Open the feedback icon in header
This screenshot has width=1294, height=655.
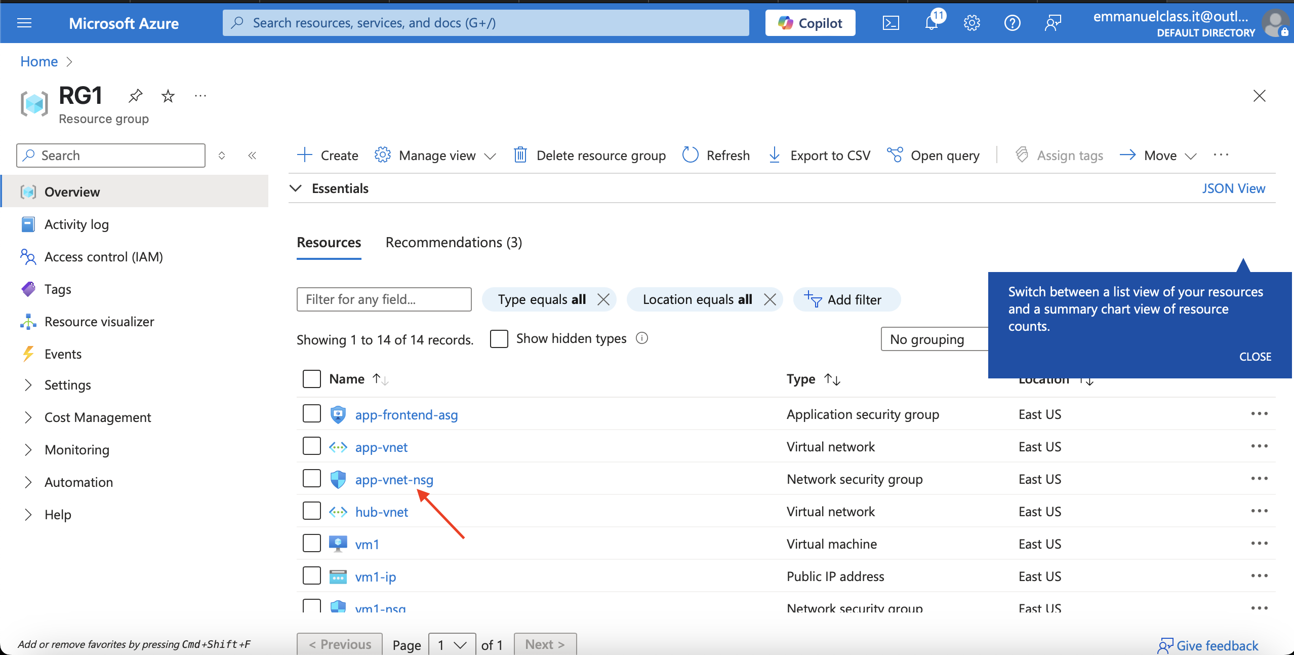[1053, 23]
